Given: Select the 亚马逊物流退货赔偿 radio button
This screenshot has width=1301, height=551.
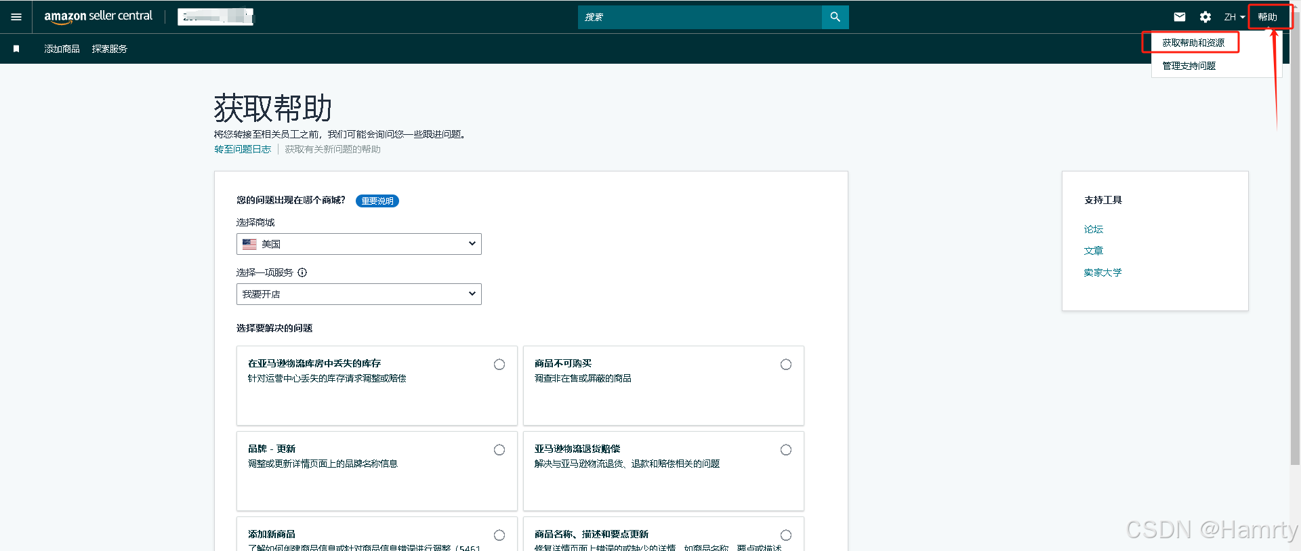Looking at the screenshot, I should (786, 450).
